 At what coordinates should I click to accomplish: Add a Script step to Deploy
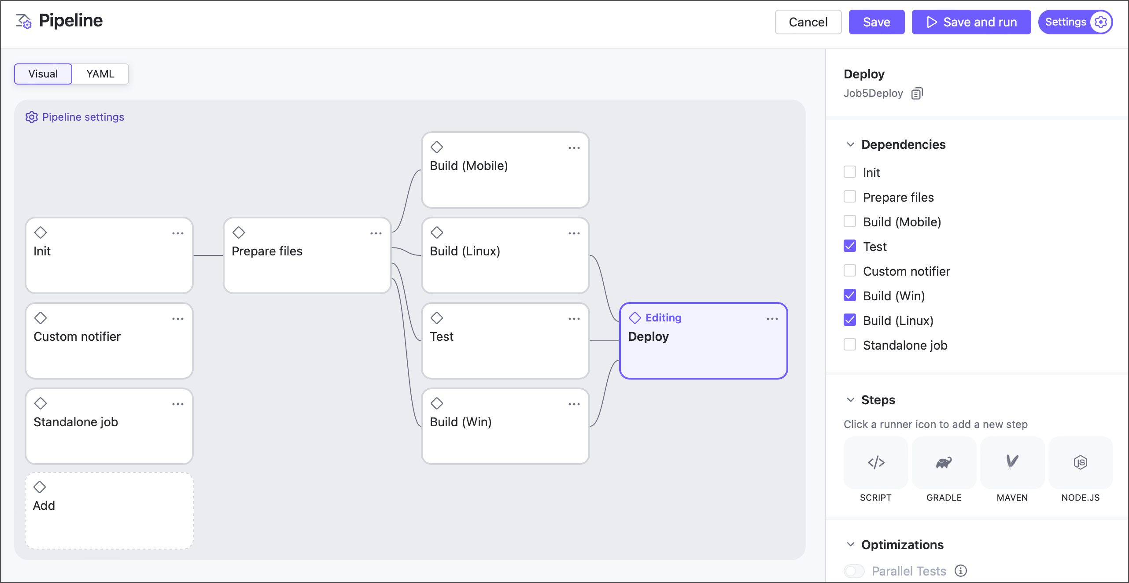pos(875,463)
